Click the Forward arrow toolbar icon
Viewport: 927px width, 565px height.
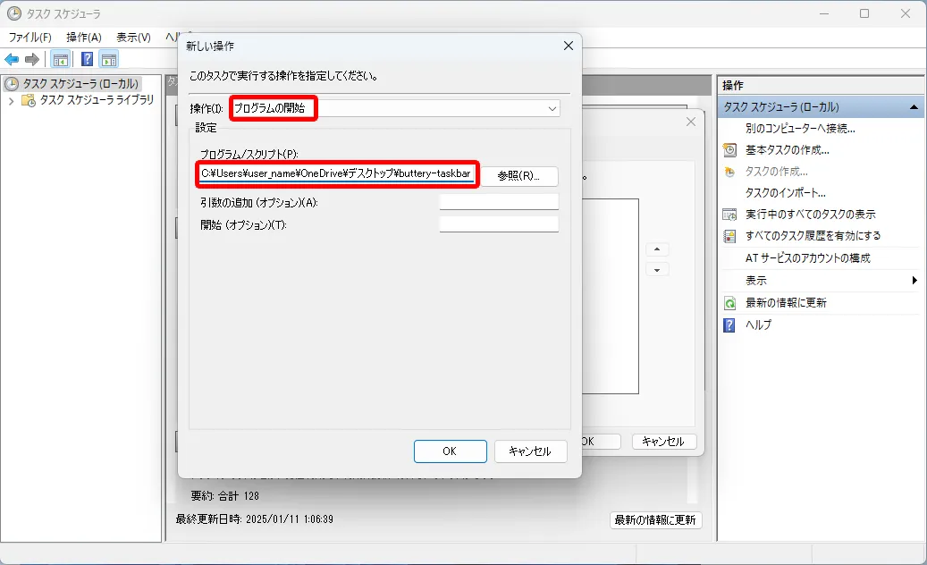point(32,59)
